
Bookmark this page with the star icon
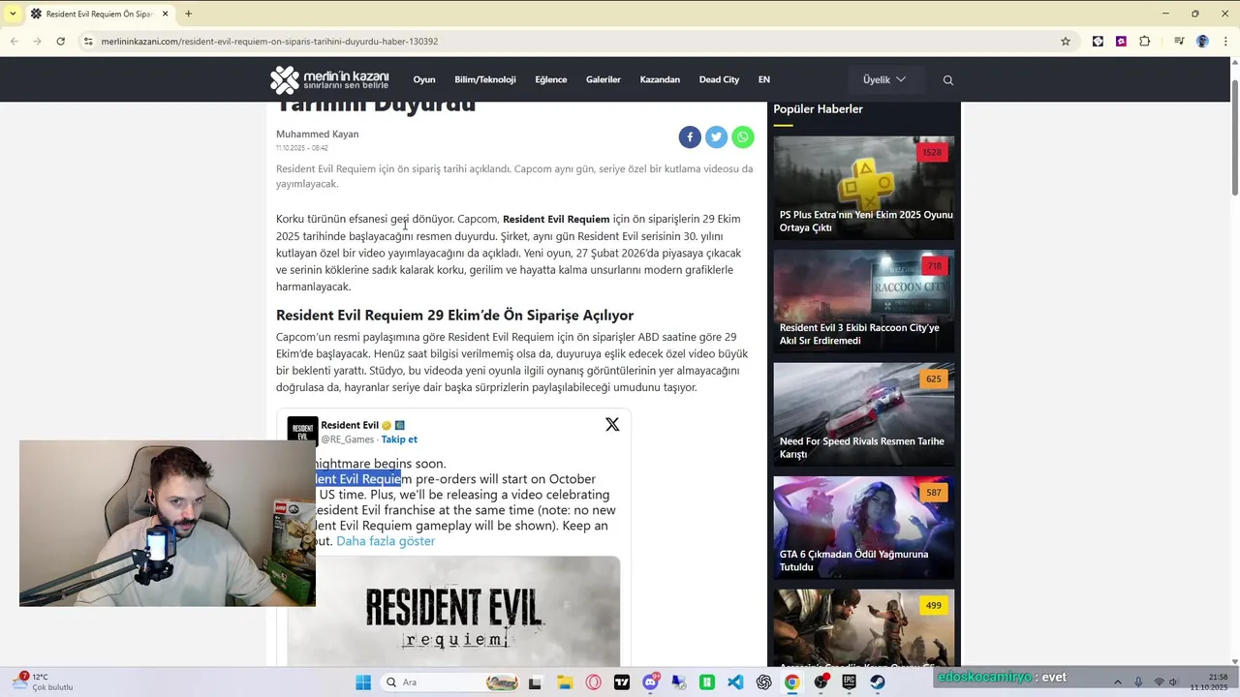(1066, 42)
